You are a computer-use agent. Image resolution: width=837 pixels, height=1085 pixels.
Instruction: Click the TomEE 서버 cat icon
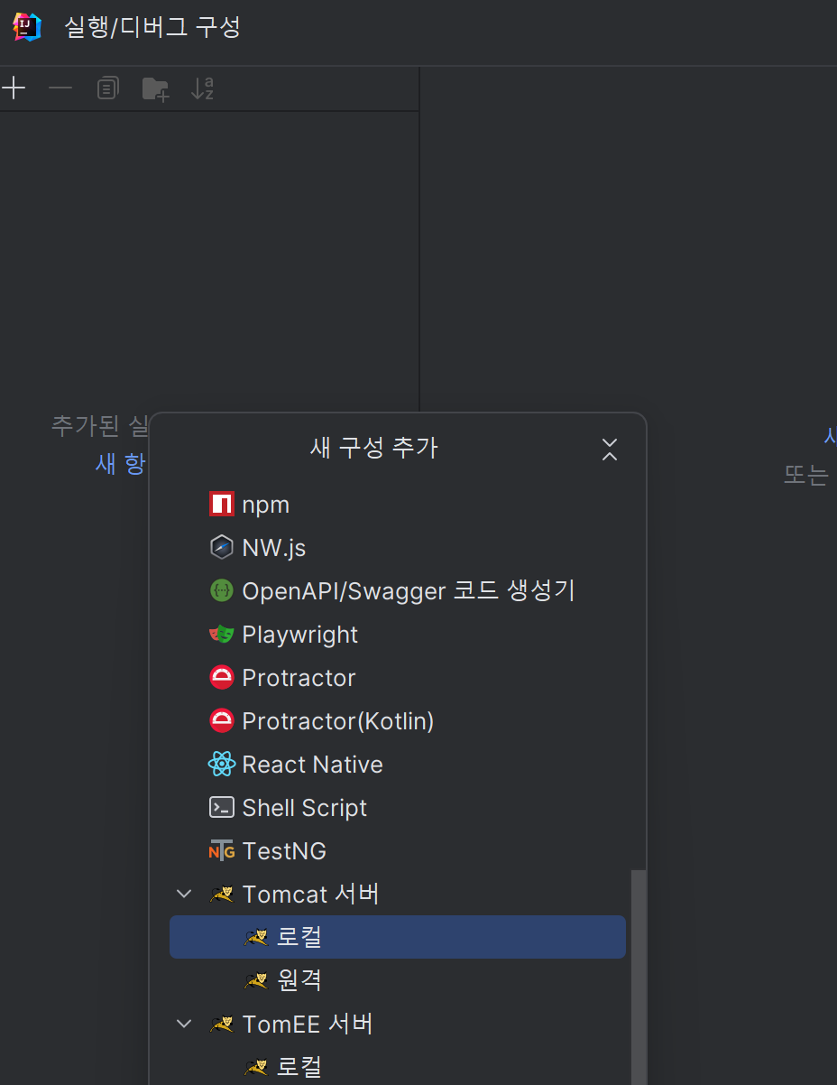pyautogui.click(x=222, y=1025)
